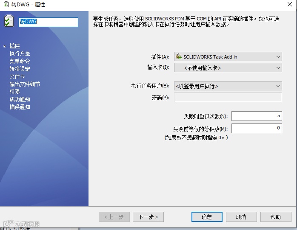
Task: Open 转换设定 settings page
Action: [20, 69]
